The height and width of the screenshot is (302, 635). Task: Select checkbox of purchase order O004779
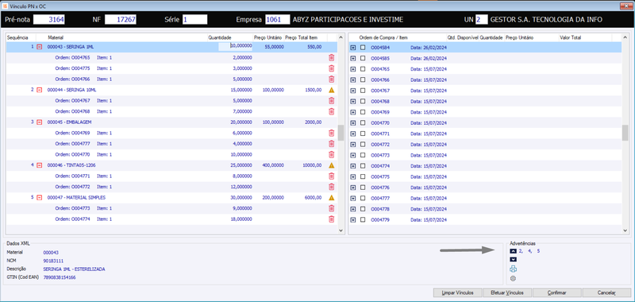(363, 219)
